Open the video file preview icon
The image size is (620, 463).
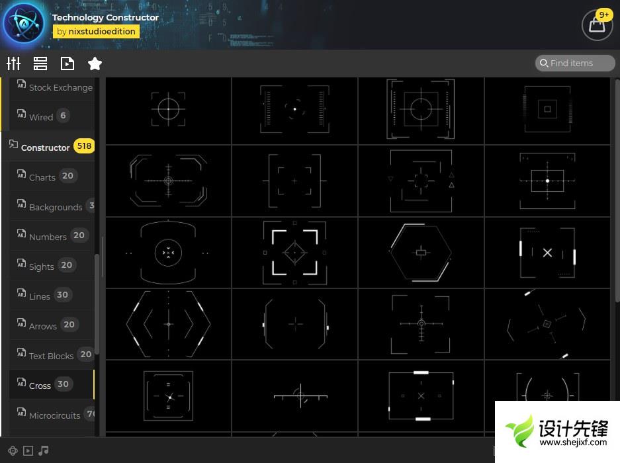[x=67, y=63]
